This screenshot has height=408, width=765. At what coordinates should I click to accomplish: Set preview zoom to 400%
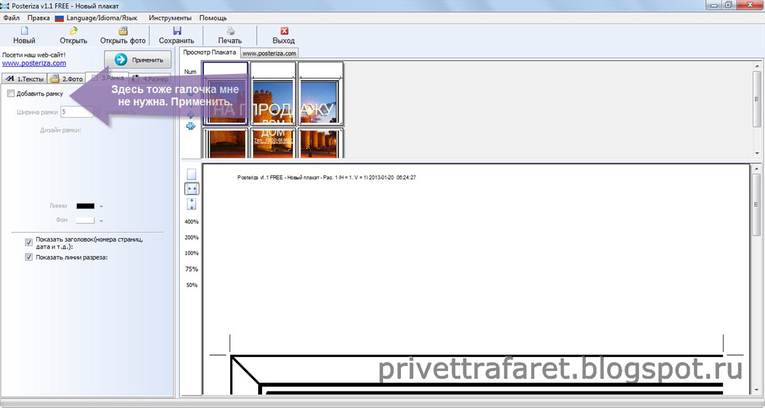(x=191, y=222)
